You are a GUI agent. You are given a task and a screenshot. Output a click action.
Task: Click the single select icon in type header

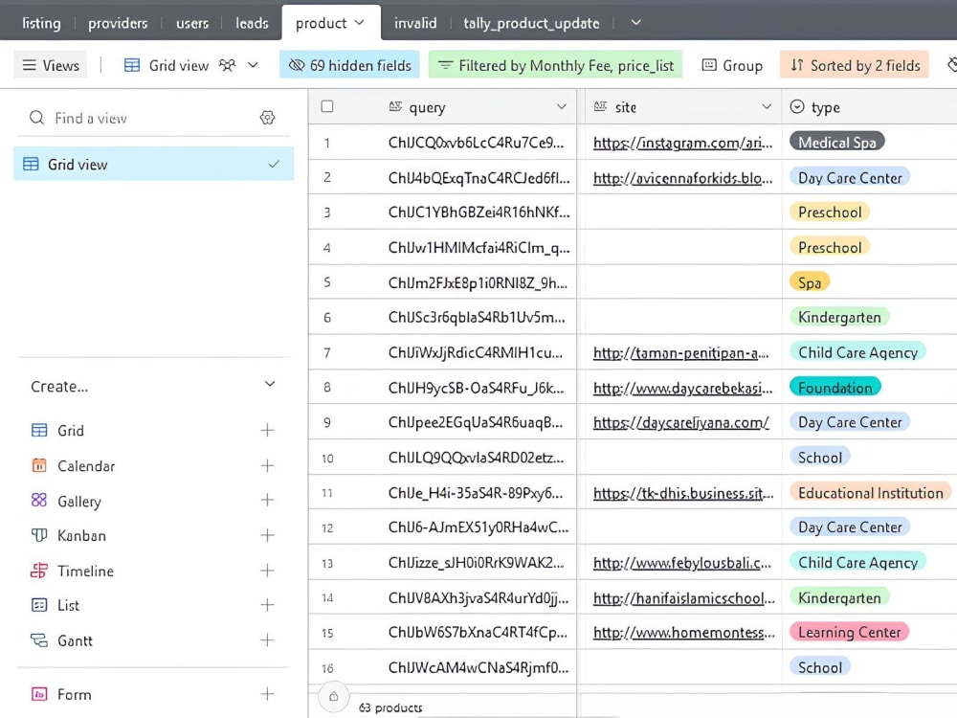coord(797,107)
